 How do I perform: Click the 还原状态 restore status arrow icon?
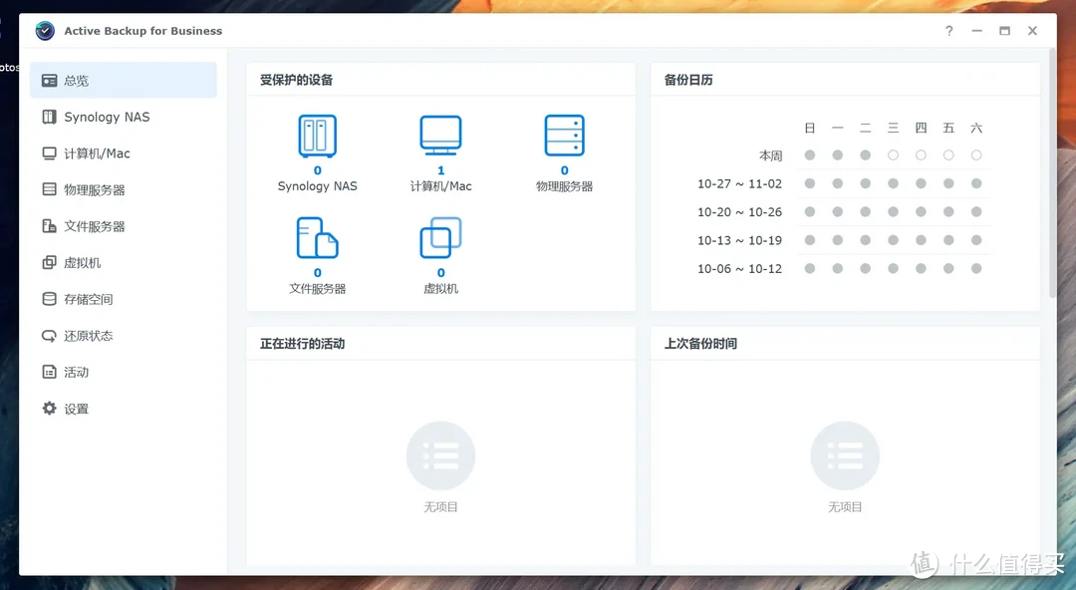(x=47, y=335)
